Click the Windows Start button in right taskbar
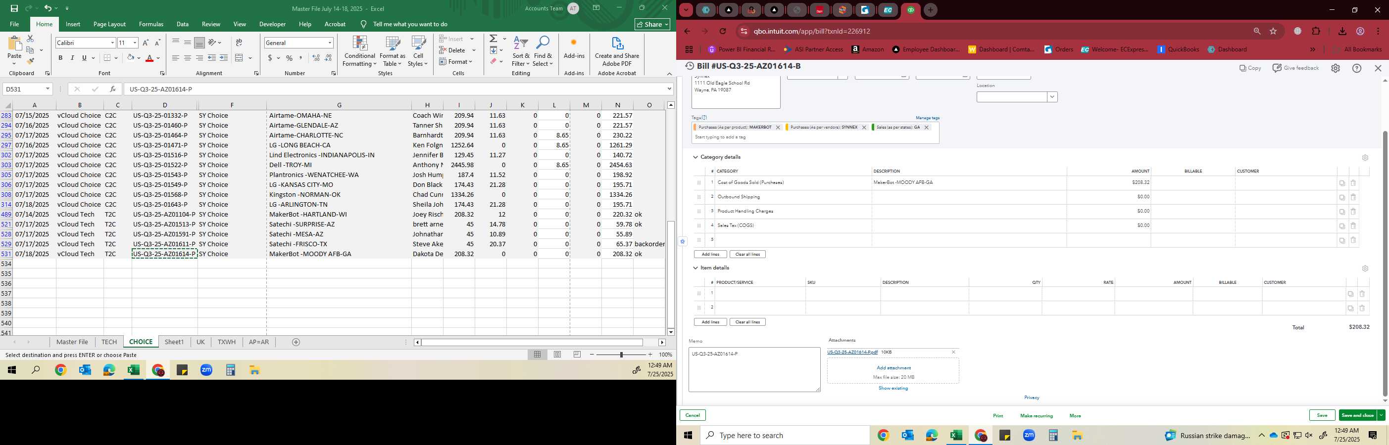 click(x=688, y=435)
